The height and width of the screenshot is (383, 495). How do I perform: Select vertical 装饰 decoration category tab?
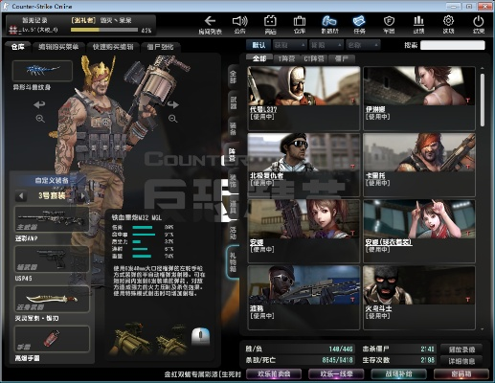pos(234,181)
